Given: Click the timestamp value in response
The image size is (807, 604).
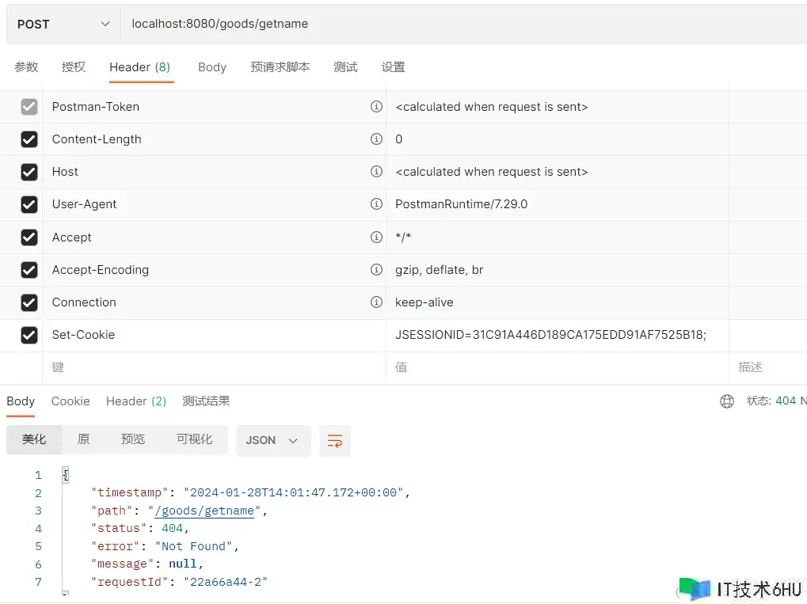Looking at the screenshot, I should tap(293, 493).
